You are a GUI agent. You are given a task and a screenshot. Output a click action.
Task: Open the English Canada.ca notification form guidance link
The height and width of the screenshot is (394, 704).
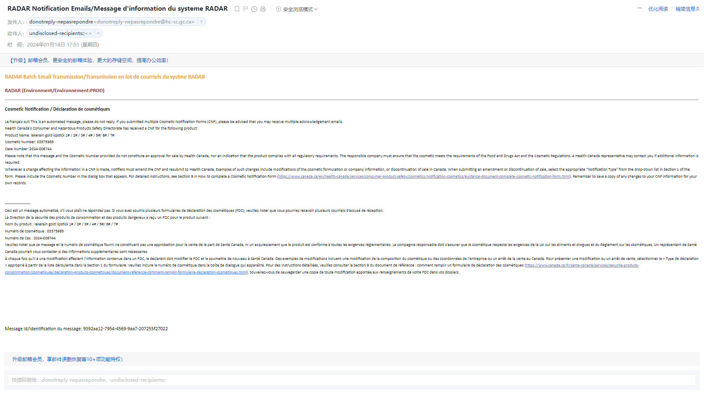[x=424, y=176]
